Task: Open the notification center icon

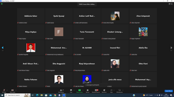Action: coord(171,95)
